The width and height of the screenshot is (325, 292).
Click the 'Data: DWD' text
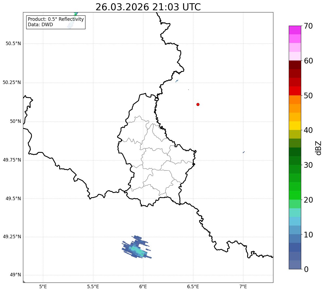[40, 25]
